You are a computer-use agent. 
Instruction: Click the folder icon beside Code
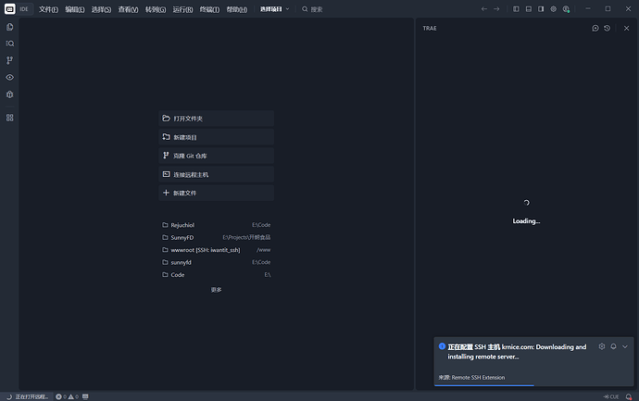tap(165, 275)
